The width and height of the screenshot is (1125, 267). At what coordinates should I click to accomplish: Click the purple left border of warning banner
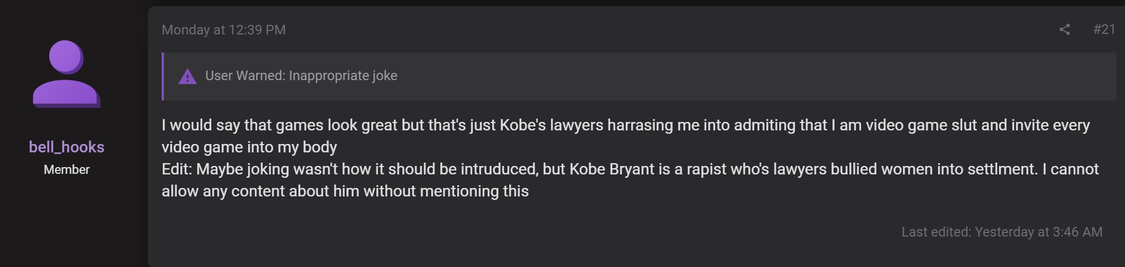tap(163, 77)
